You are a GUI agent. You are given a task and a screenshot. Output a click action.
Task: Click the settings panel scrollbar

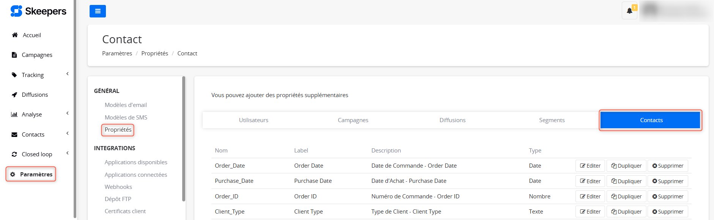click(184, 139)
